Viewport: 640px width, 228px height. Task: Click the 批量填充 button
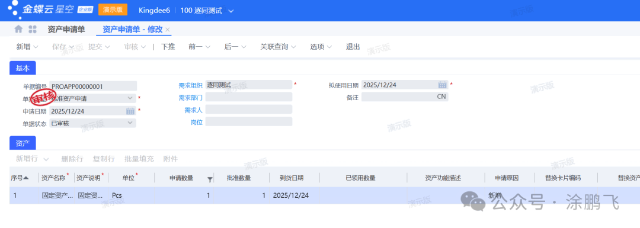click(x=139, y=159)
